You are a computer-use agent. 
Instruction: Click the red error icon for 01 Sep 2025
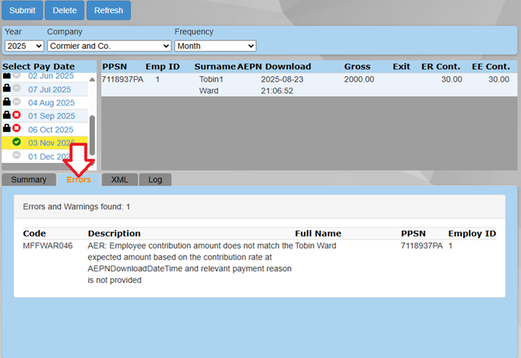(17, 116)
